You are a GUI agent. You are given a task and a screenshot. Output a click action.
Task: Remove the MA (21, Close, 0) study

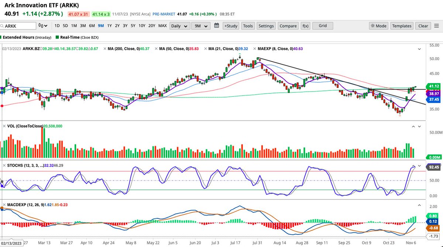pyautogui.click(x=205, y=48)
